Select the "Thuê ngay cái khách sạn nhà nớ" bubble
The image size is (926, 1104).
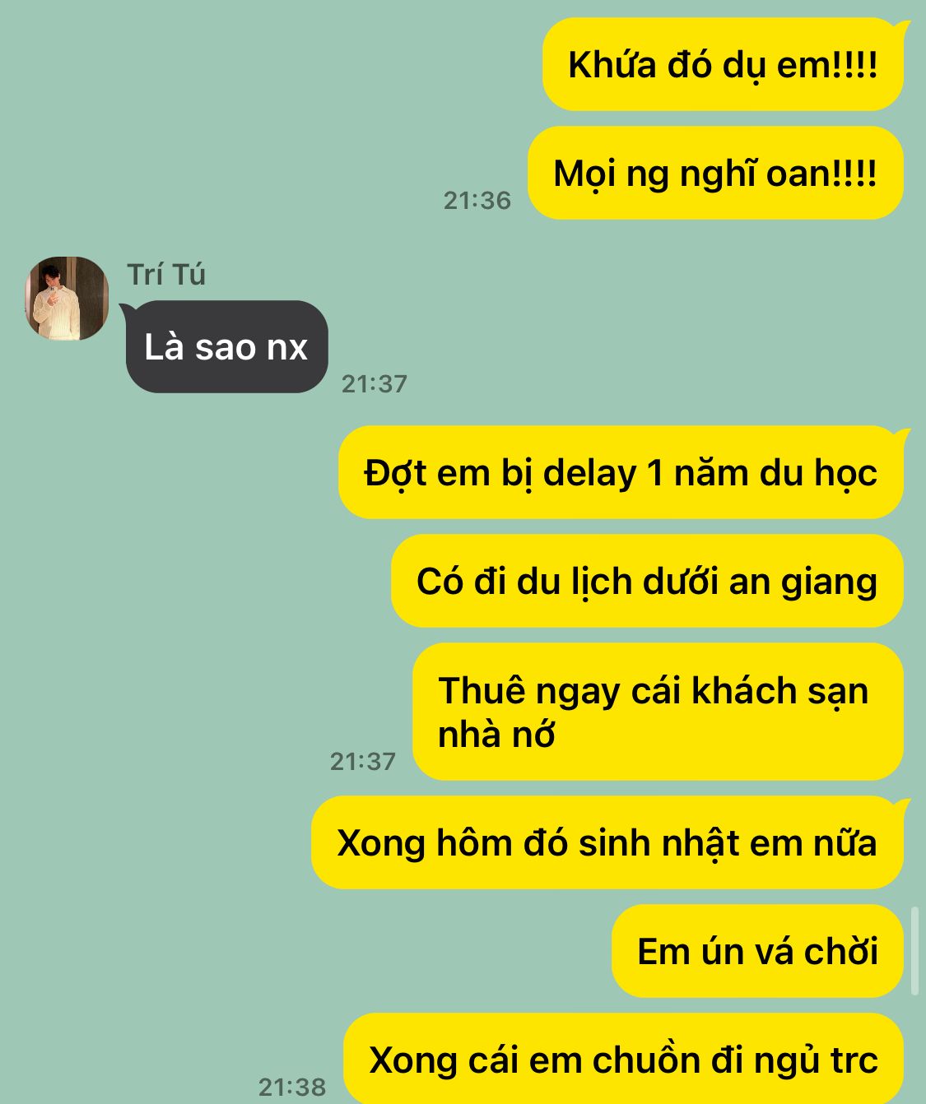tap(658, 712)
